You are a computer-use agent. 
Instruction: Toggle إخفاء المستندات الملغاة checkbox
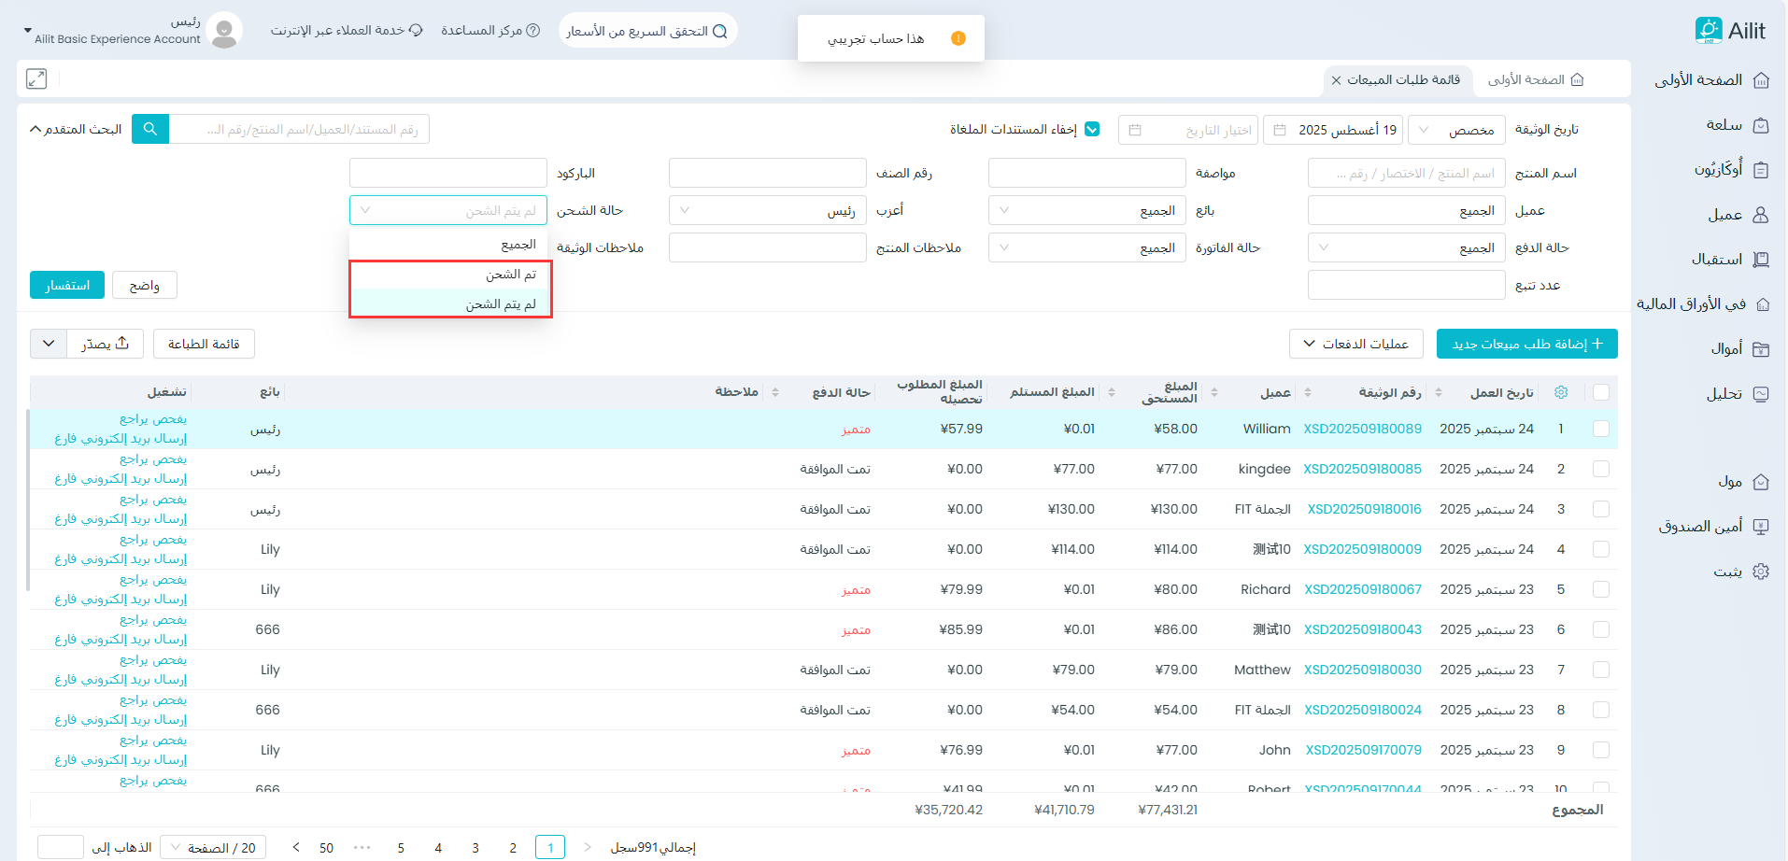point(1092,130)
